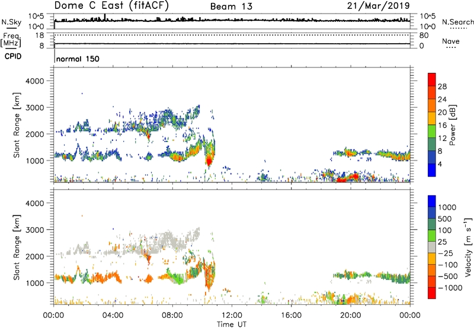Click the 12:00 time tick label
474x328 pixels.
pos(232,316)
